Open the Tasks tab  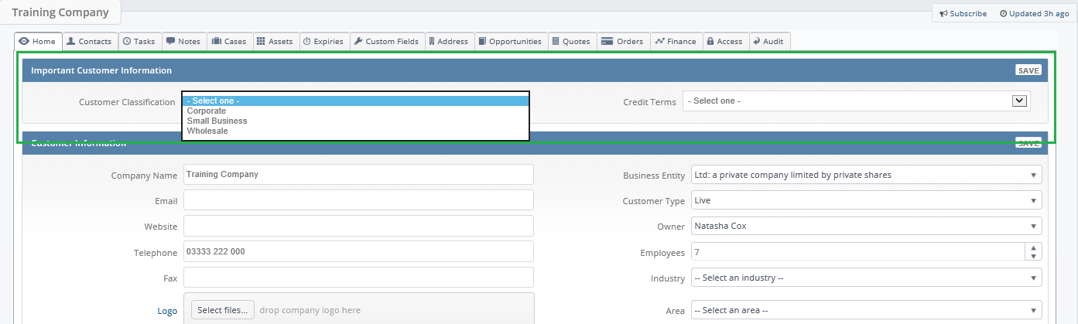pos(139,41)
